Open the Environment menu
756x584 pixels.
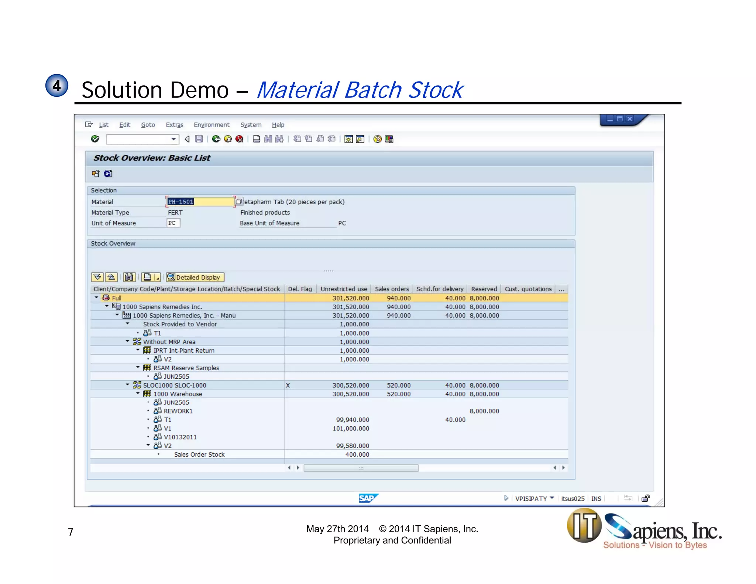tap(212, 125)
